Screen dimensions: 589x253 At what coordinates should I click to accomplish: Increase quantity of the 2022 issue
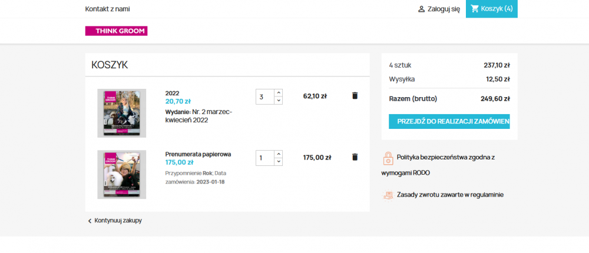[x=279, y=92]
